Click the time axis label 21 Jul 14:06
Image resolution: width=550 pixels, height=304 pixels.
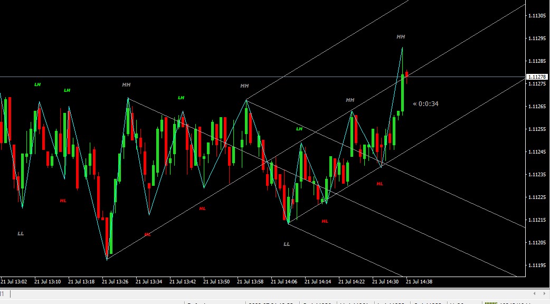(x=284, y=281)
